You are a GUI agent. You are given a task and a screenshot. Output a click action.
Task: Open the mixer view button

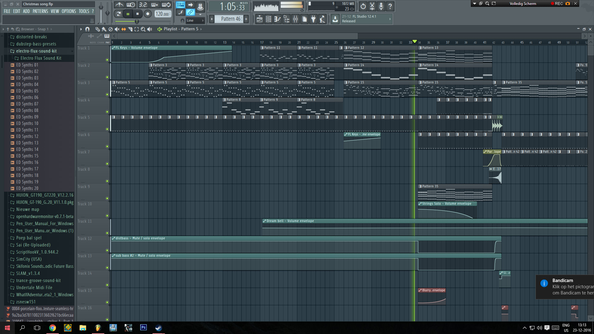point(295,19)
